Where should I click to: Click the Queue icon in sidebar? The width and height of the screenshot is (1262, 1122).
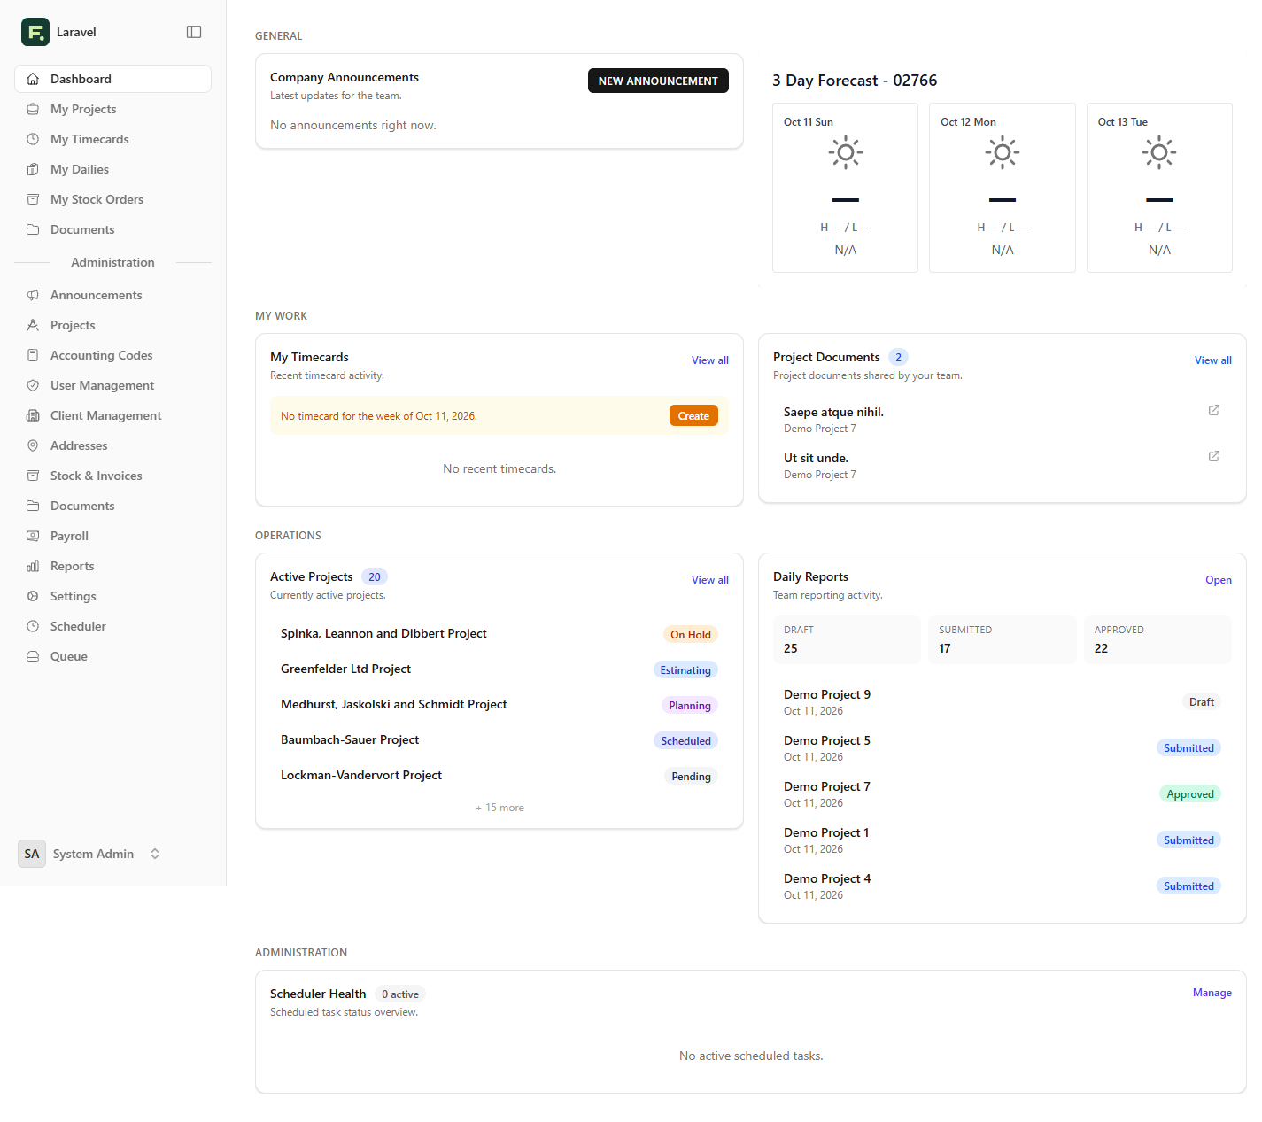[33, 656]
